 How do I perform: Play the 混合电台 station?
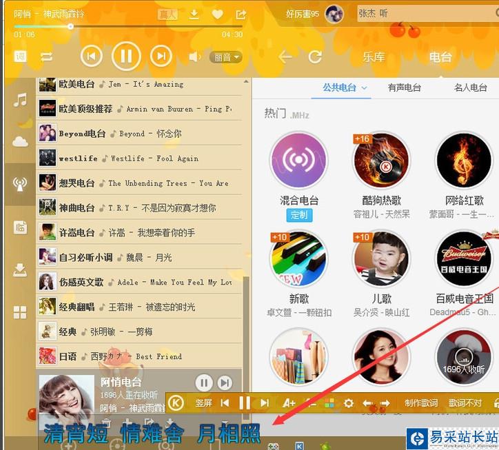[x=298, y=160]
